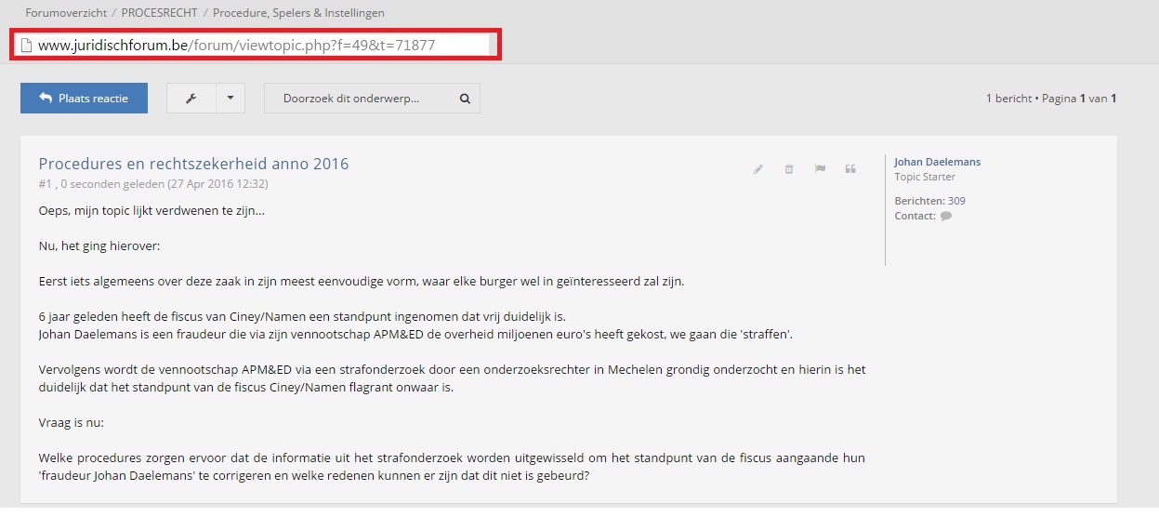Expand the dropdown caret beside the wrench
1159x517 pixels.
tap(230, 98)
